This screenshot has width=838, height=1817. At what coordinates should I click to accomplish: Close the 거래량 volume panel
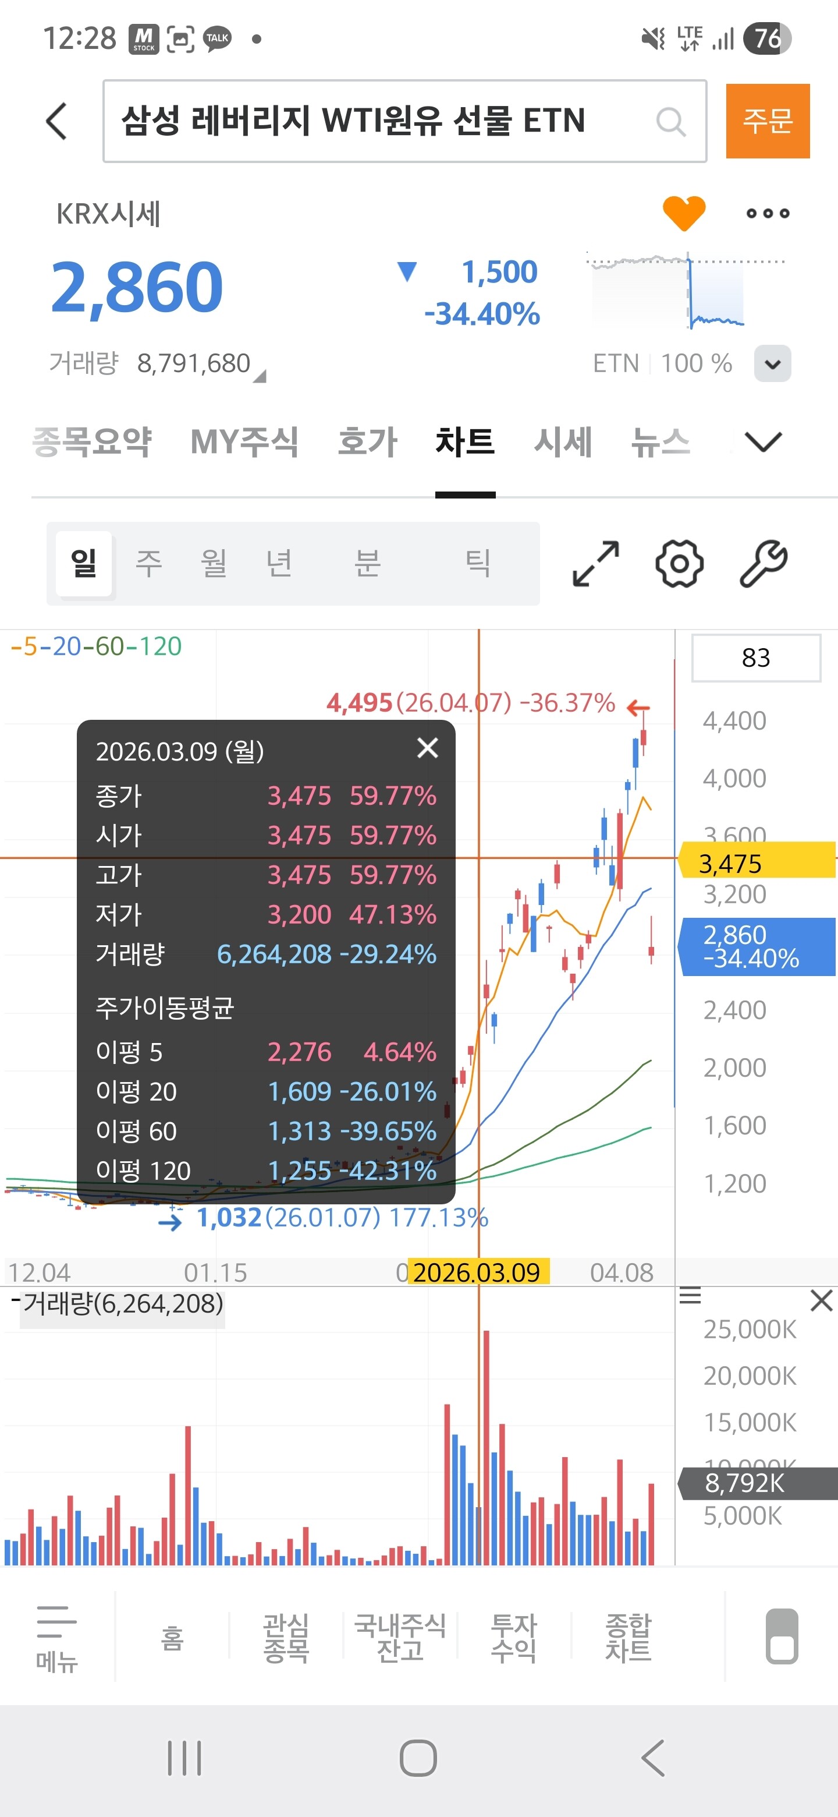[821, 1300]
